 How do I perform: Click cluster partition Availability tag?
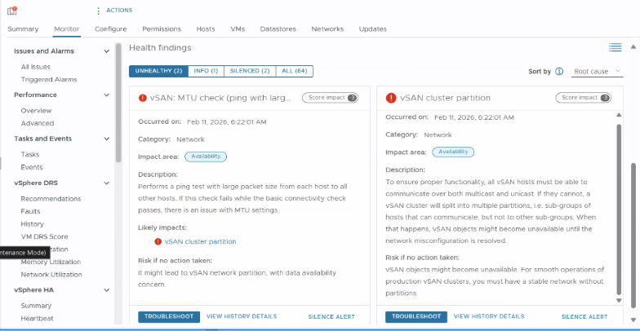point(453,152)
